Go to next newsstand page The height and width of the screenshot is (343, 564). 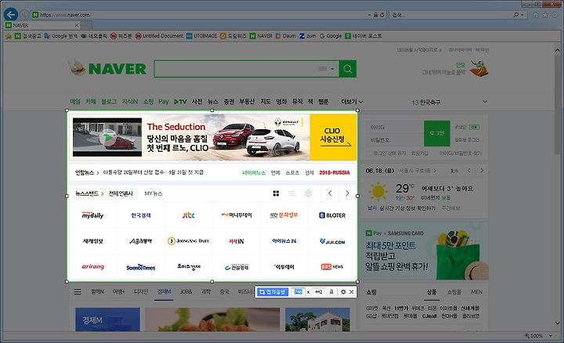(347, 193)
